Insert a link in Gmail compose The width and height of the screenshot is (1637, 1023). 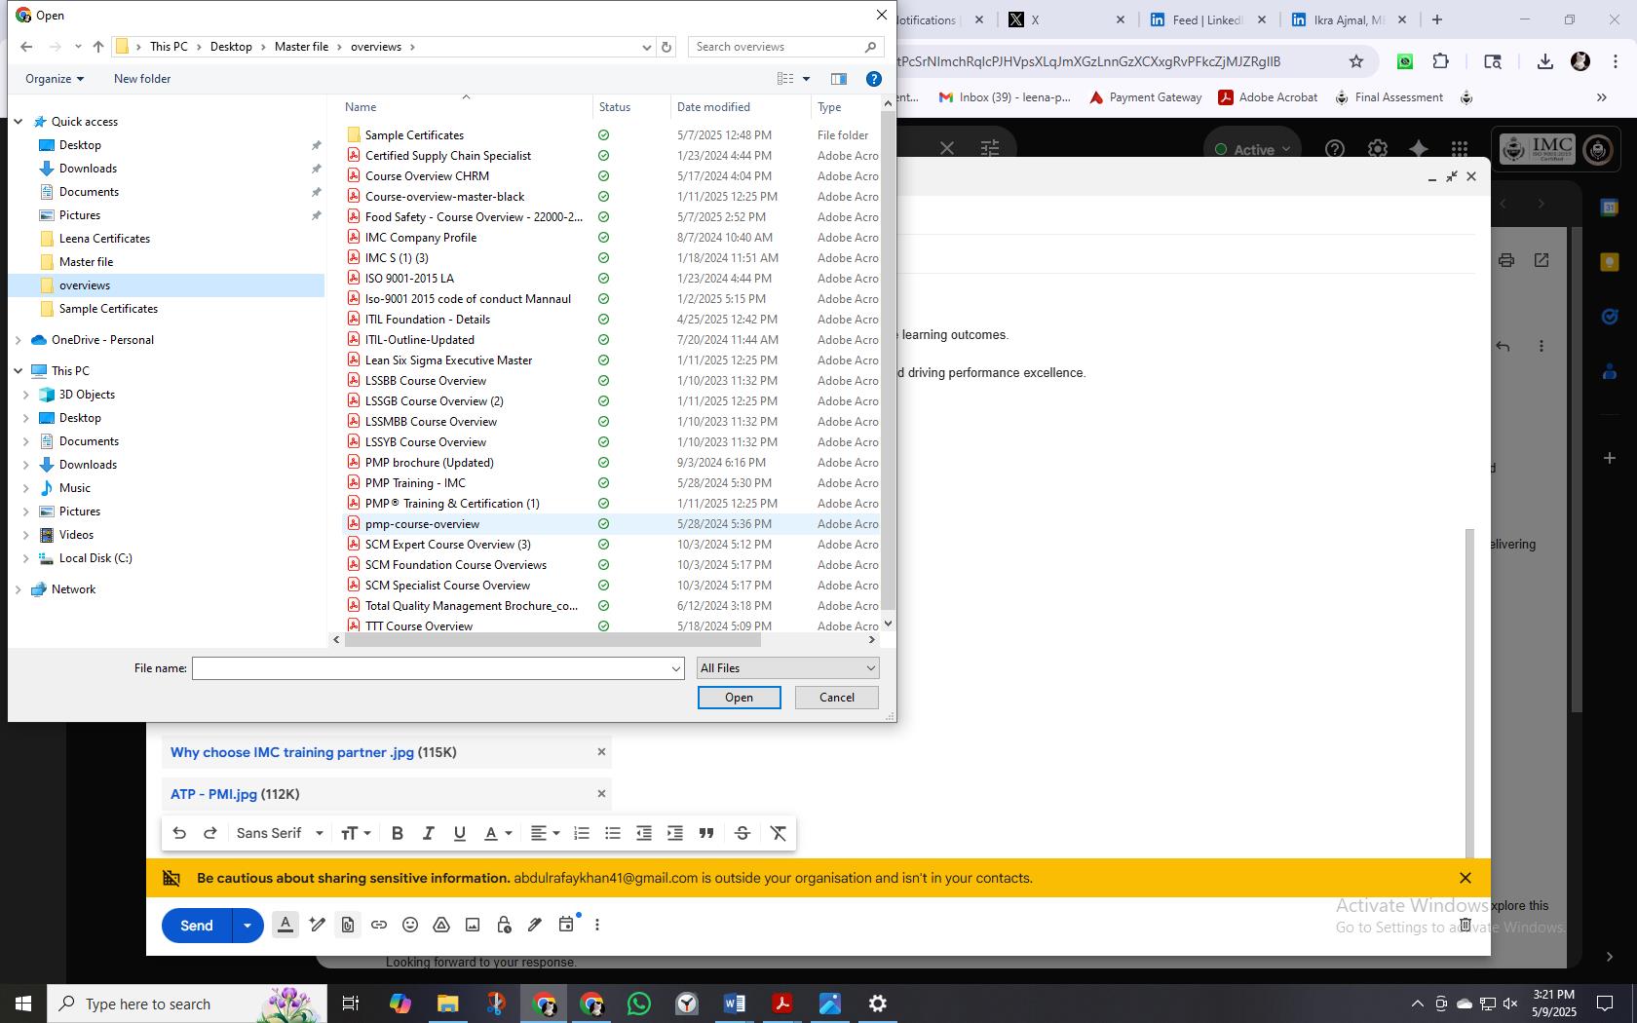pyautogui.click(x=379, y=925)
